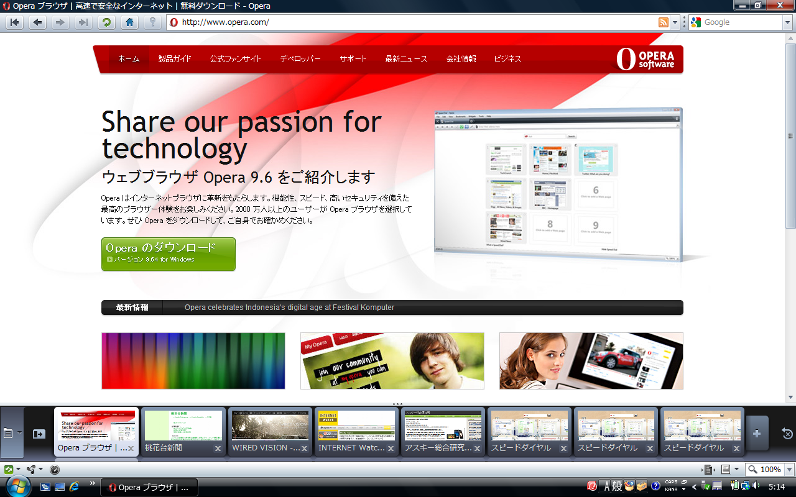The image size is (796, 497).
Task: Show hidden system tray icons
Action: tap(694, 486)
